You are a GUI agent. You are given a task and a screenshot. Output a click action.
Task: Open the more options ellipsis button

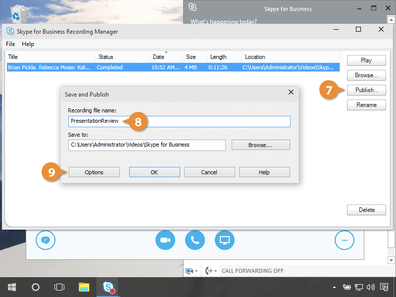pos(345,240)
